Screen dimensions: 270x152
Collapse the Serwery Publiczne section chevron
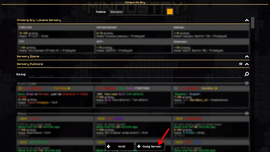pyautogui.click(x=247, y=64)
